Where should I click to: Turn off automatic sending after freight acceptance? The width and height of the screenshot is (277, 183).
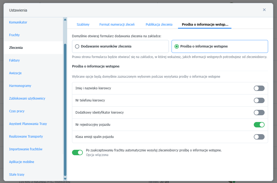(x=77, y=152)
